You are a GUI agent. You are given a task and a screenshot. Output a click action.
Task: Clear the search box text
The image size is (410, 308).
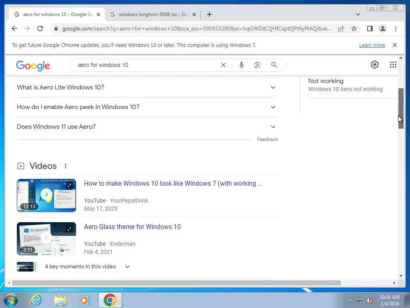coord(223,65)
